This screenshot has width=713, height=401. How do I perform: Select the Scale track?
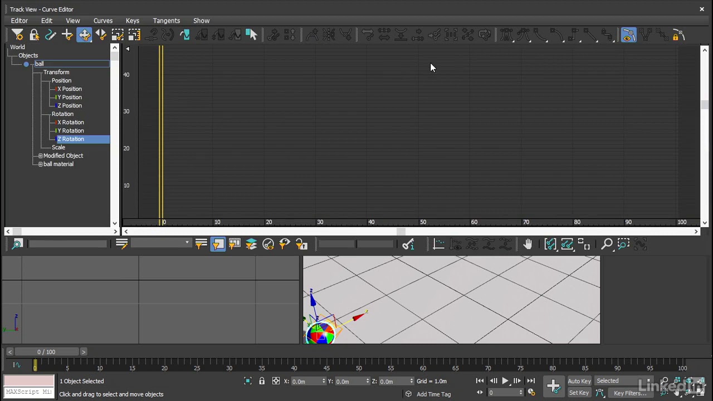click(58, 147)
